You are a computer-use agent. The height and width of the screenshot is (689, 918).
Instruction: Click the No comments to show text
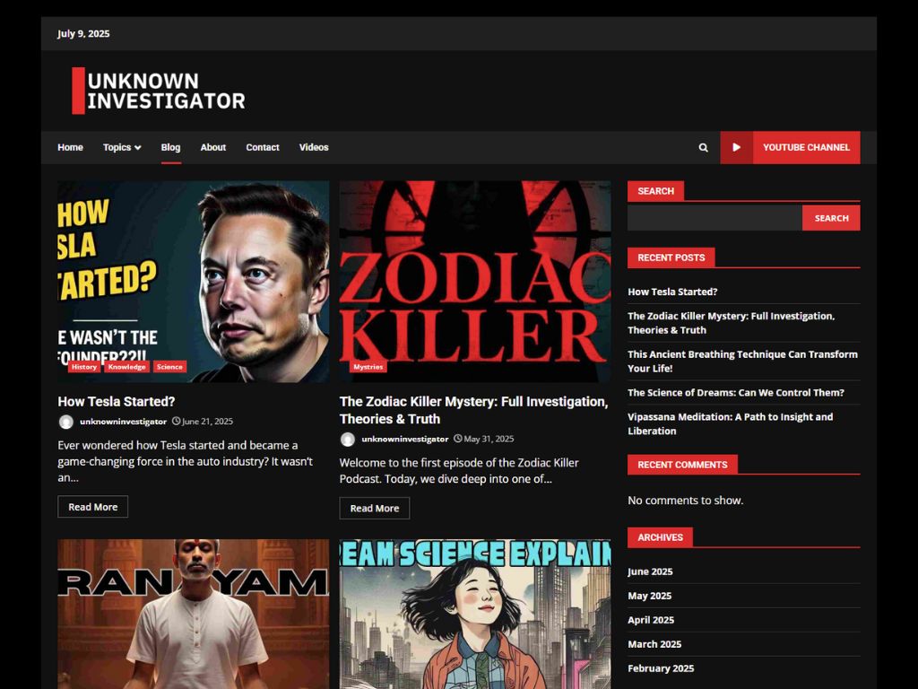point(686,501)
